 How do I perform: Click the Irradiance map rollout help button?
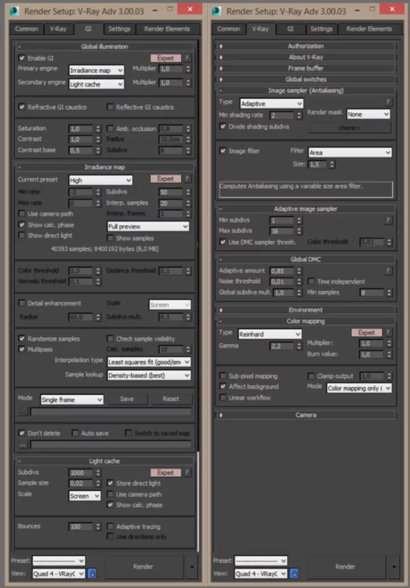tap(186, 179)
